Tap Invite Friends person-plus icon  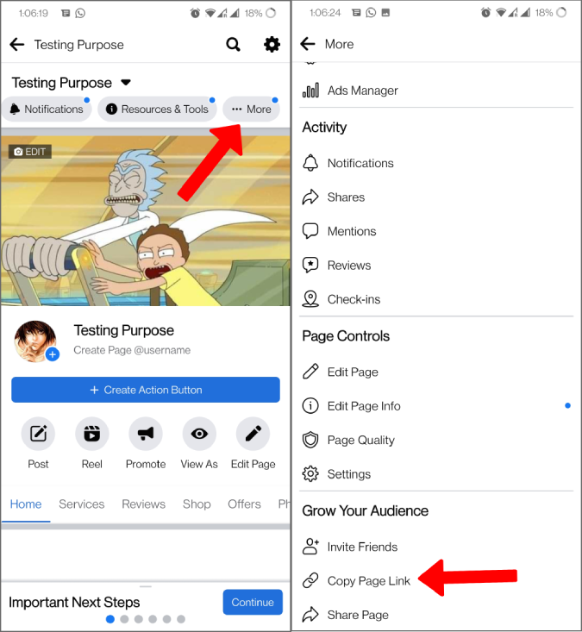click(x=310, y=547)
